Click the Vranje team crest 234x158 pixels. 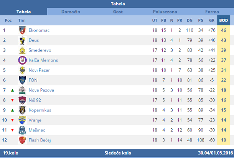(x=22, y=120)
